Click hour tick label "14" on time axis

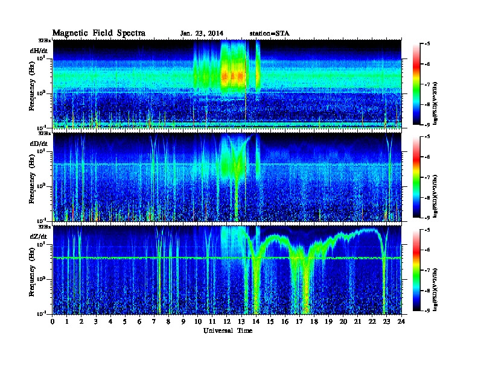coord(256,321)
